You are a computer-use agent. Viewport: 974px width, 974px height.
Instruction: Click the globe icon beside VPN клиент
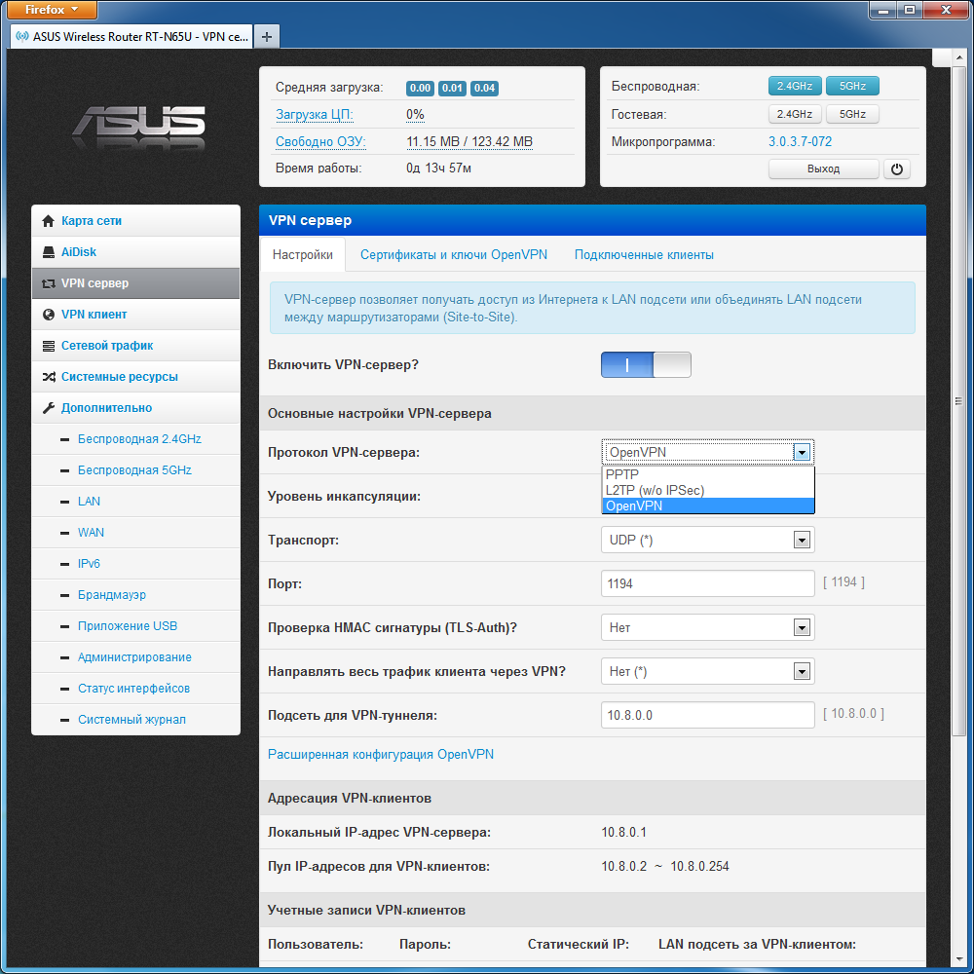pyautogui.click(x=48, y=315)
